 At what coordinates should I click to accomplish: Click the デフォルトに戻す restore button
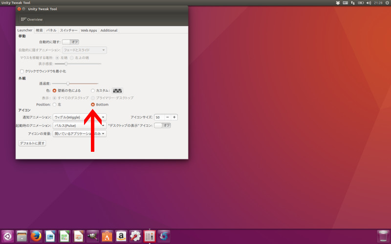click(x=32, y=143)
